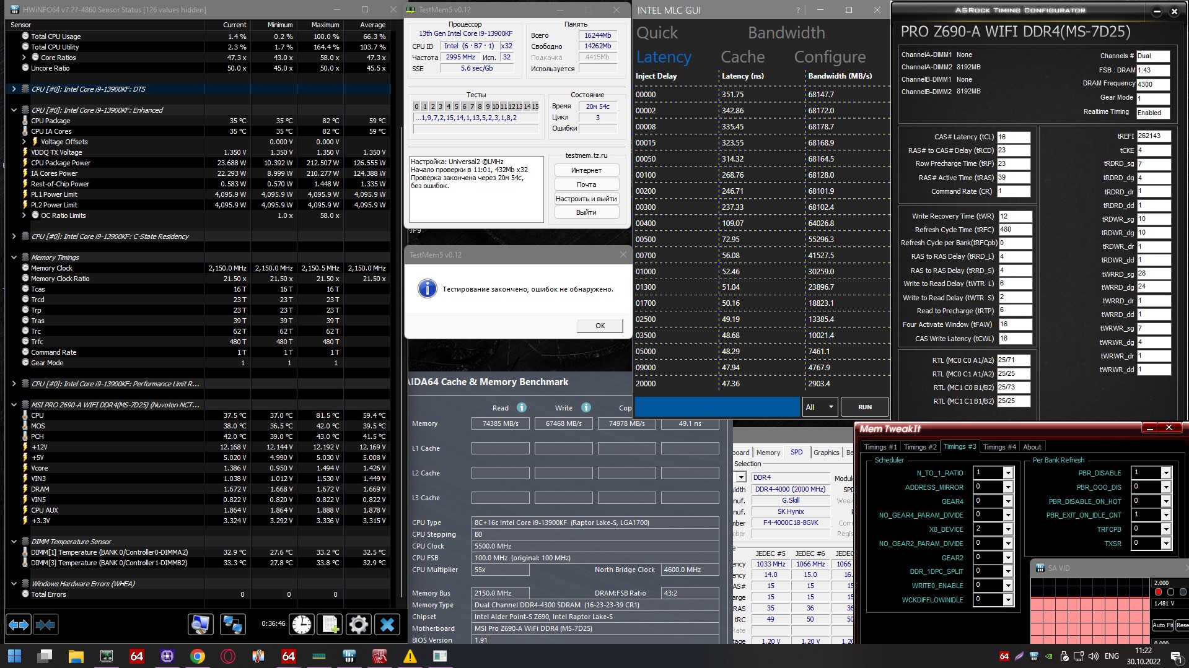This screenshot has width=1189, height=668.
Task: Switch to Timings #2 tab in Mem TweakIt
Action: [920, 447]
